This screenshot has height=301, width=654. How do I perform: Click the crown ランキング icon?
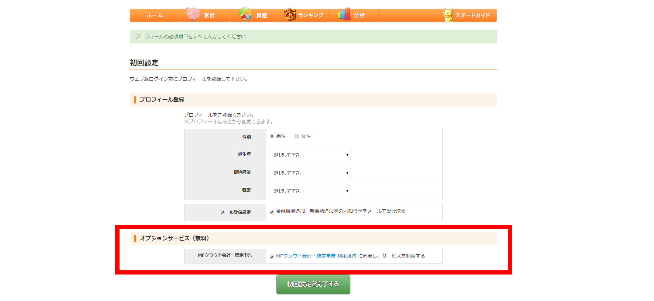point(290,15)
